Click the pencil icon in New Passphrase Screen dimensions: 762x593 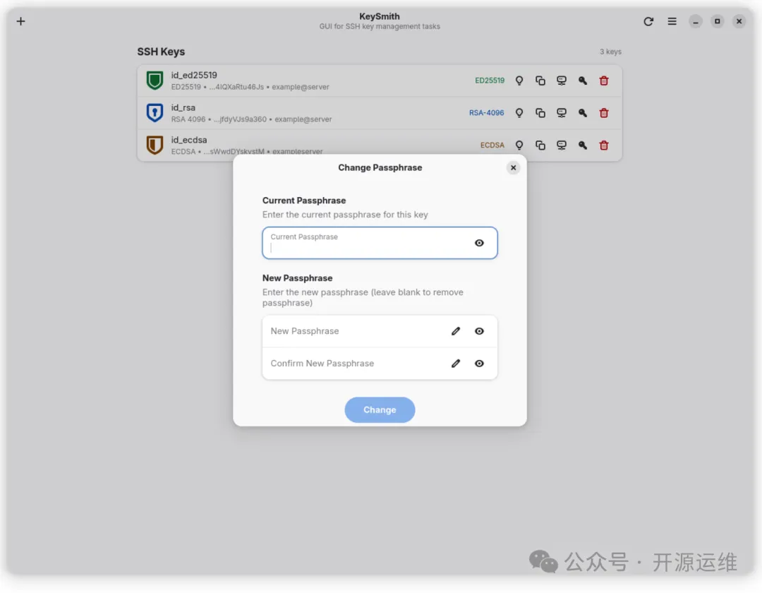click(456, 331)
